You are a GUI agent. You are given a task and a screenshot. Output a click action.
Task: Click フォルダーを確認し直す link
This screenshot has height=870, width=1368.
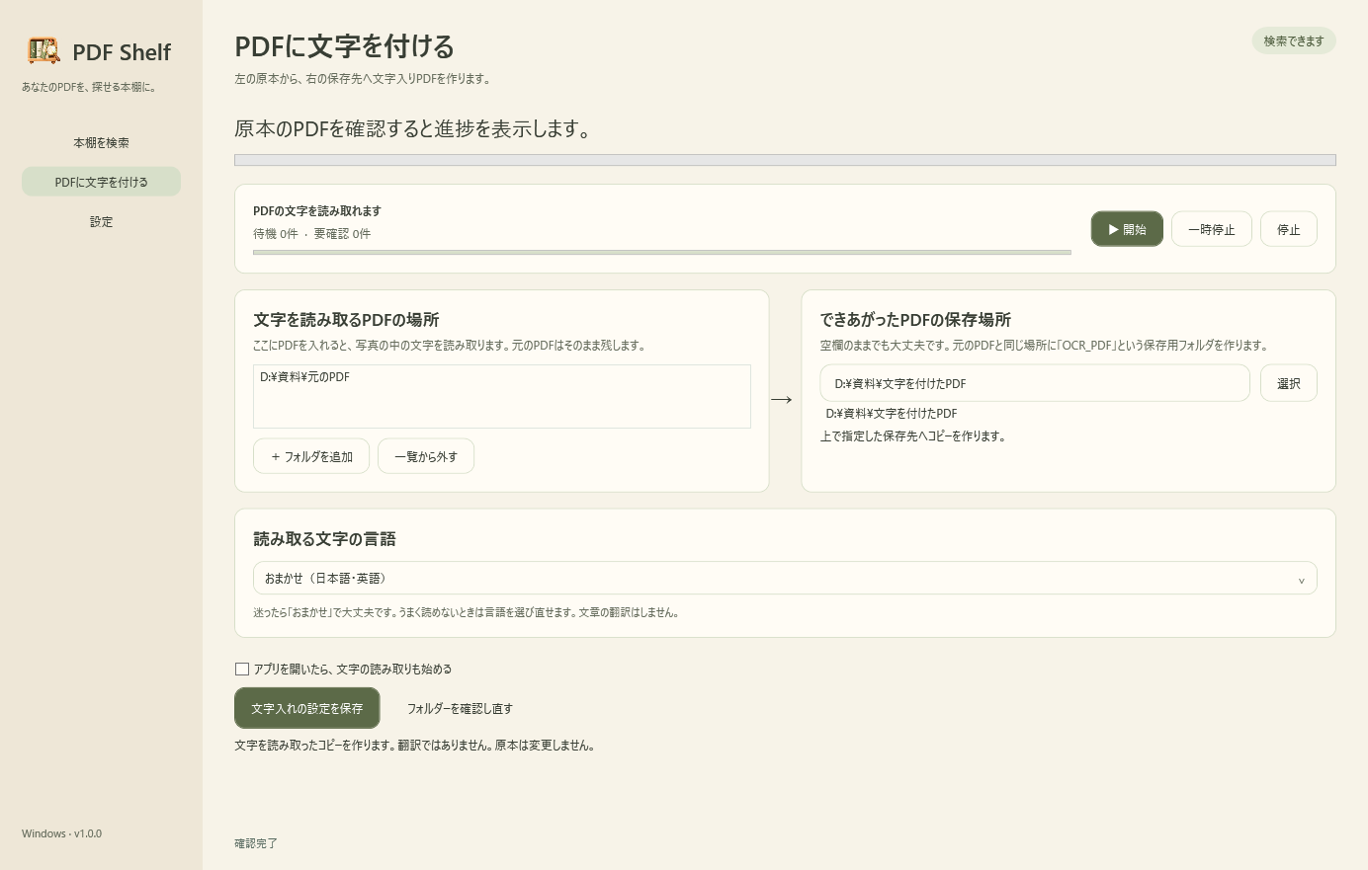(460, 708)
